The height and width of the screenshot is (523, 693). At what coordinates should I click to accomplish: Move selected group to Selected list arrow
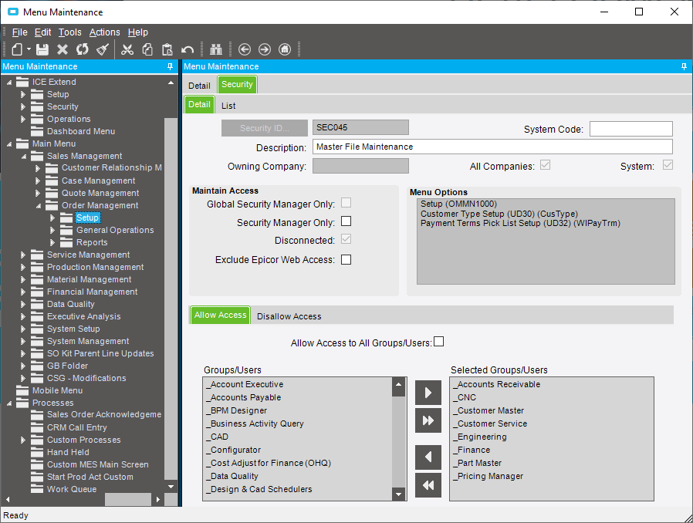(428, 393)
